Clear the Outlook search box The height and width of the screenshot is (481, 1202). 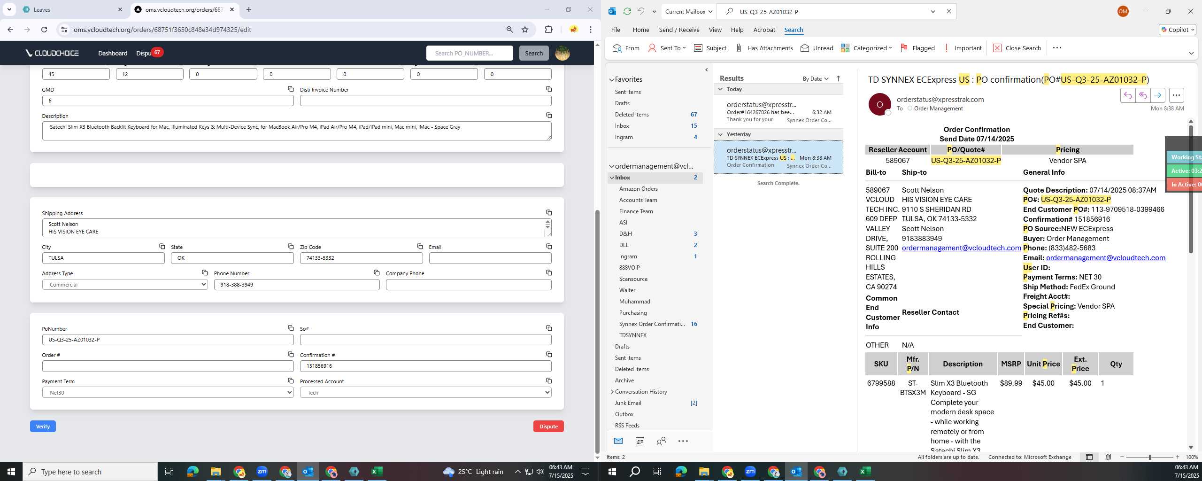(x=948, y=11)
